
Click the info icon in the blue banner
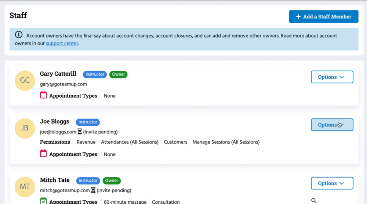pyautogui.click(x=19, y=35)
